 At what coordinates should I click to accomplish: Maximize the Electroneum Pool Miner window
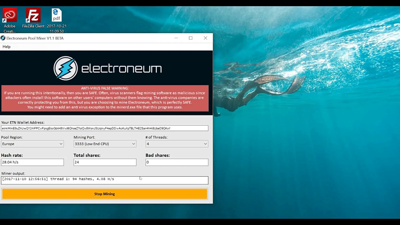point(191,38)
